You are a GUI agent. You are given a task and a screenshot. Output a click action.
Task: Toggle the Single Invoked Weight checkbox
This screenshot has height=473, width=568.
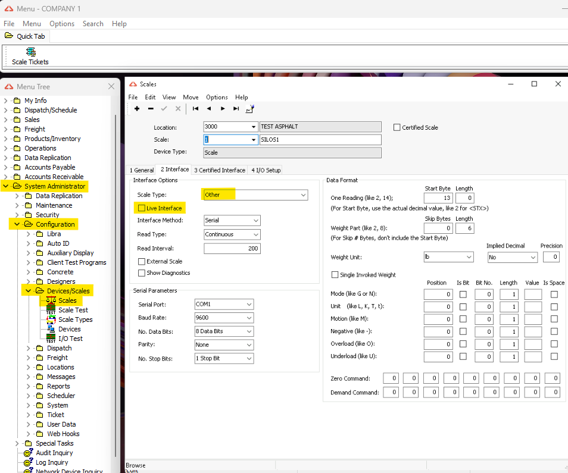point(335,275)
